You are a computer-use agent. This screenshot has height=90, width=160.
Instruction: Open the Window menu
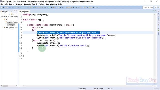[53, 4]
